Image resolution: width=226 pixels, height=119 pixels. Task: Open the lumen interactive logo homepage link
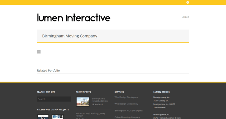(74, 18)
